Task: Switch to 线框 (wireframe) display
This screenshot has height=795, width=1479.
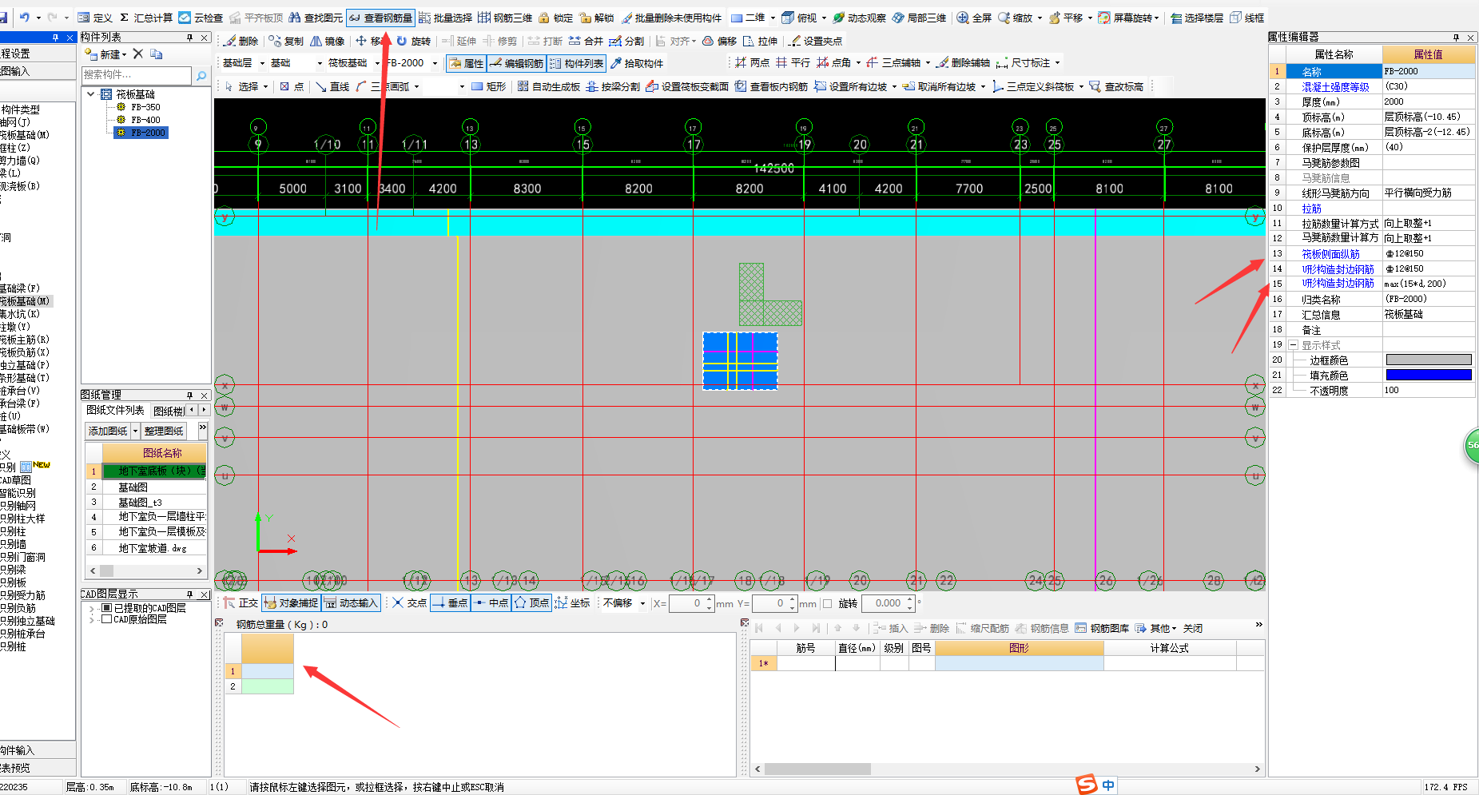Action: coord(1247,18)
